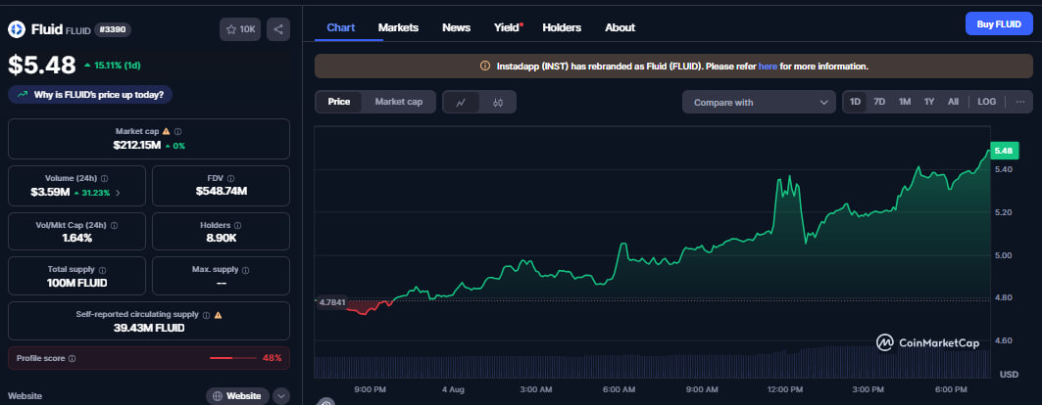
Task: Enable LOG scale on chart
Action: 986,102
